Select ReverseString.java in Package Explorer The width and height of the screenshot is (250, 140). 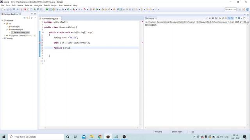click(20, 33)
